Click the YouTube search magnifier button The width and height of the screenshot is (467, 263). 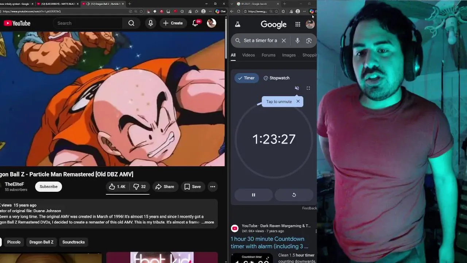click(131, 23)
